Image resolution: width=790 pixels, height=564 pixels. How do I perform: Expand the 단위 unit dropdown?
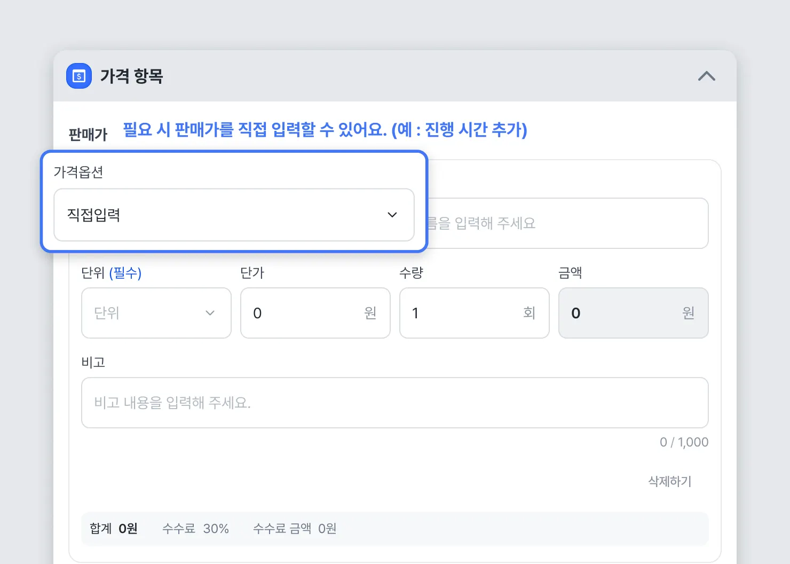click(156, 313)
